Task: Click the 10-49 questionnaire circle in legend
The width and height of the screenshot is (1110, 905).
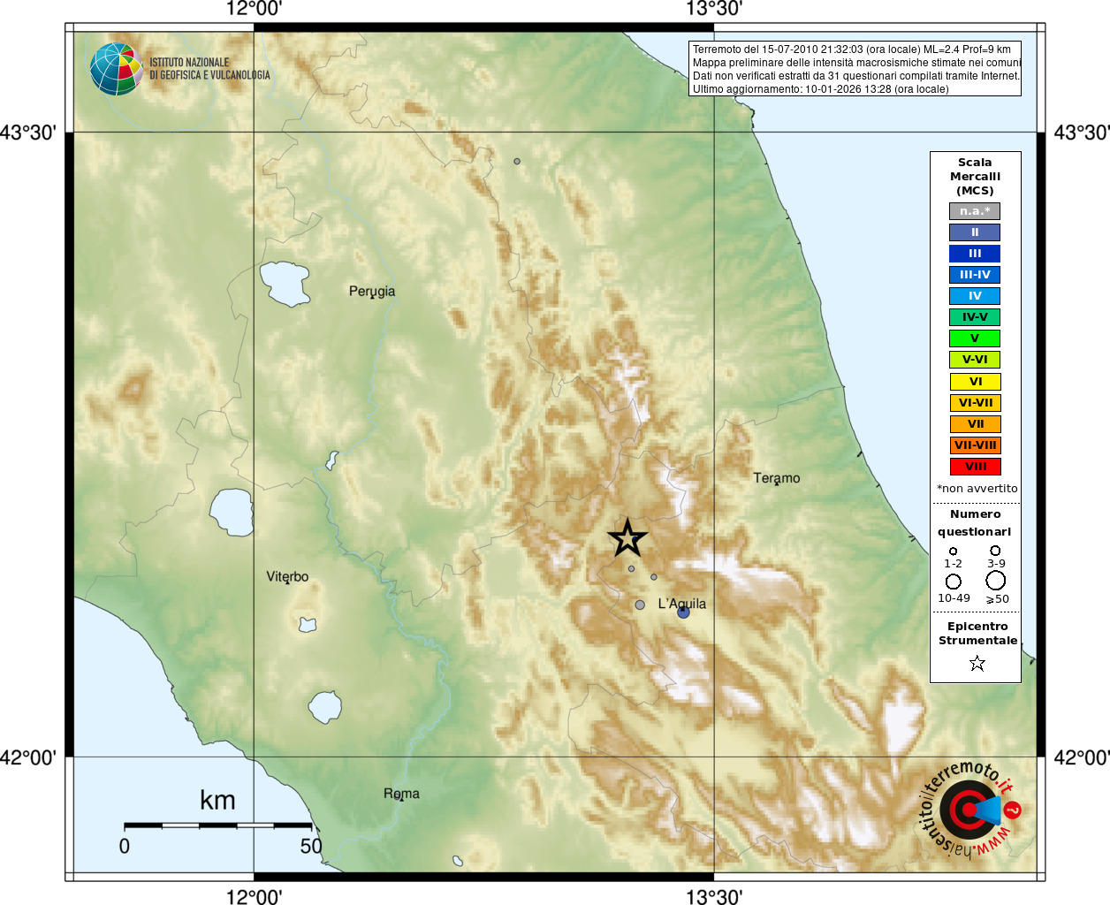Action: click(954, 582)
